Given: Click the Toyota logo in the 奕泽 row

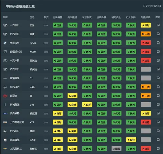Looking at the screenshot, I should click(5, 25).
